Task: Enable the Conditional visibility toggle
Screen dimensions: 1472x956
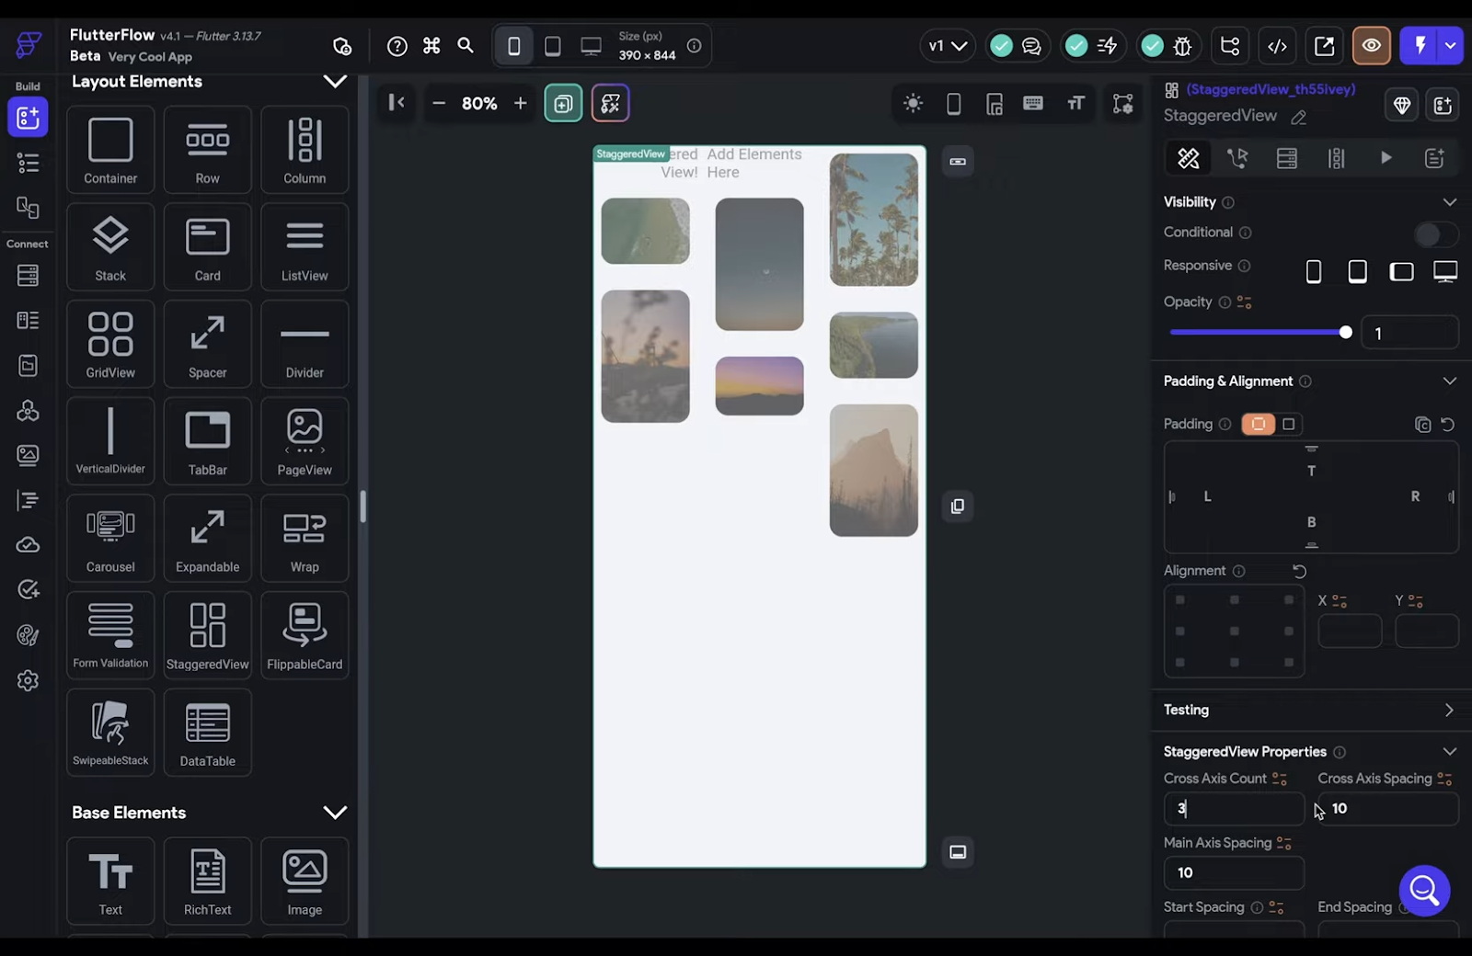Action: coord(1435,235)
